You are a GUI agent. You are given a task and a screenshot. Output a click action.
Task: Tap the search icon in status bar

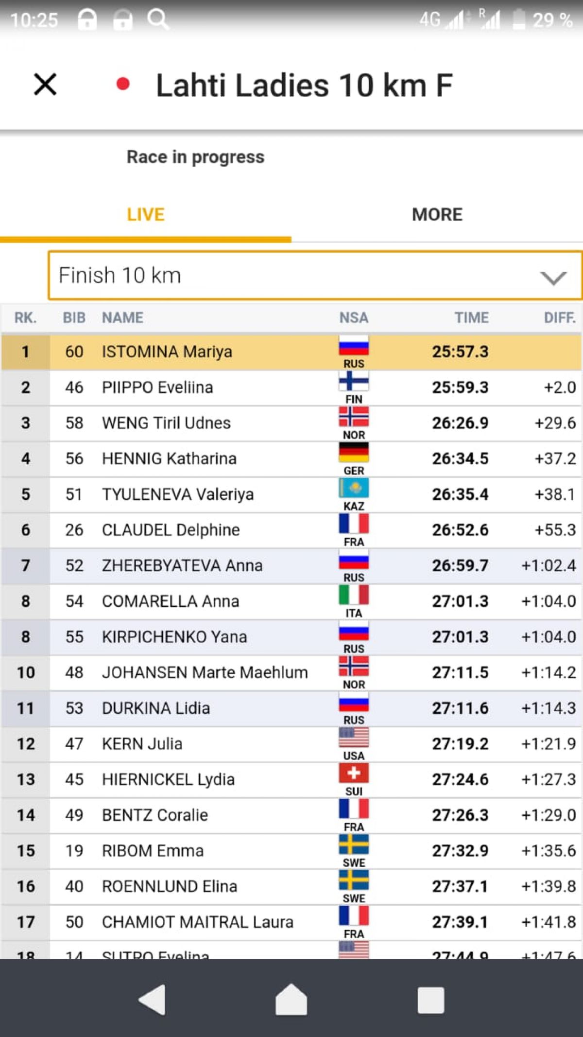click(158, 19)
